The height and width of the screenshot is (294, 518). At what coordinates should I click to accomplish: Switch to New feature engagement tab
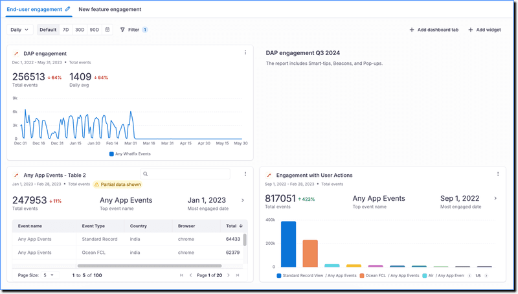[109, 9]
